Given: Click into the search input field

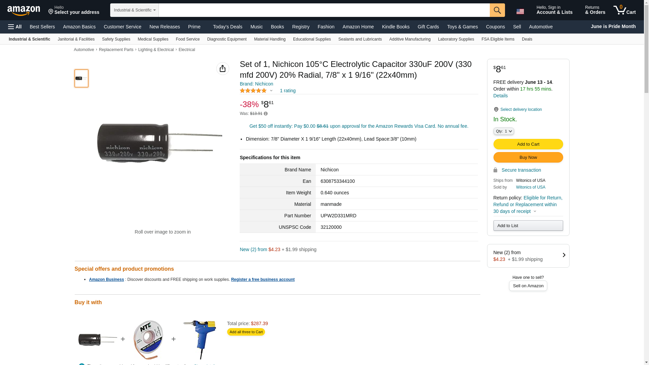Looking at the screenshot, I should click(x=324, y=10).
